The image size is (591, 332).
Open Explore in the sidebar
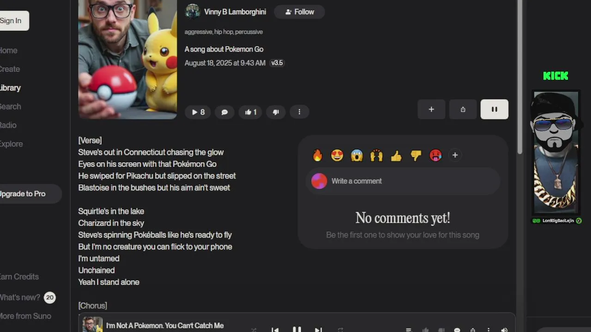point(11,144)
